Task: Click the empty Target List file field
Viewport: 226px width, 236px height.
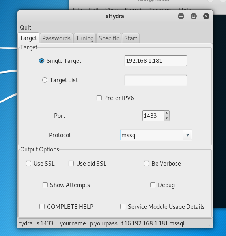Action: [156, 80]
